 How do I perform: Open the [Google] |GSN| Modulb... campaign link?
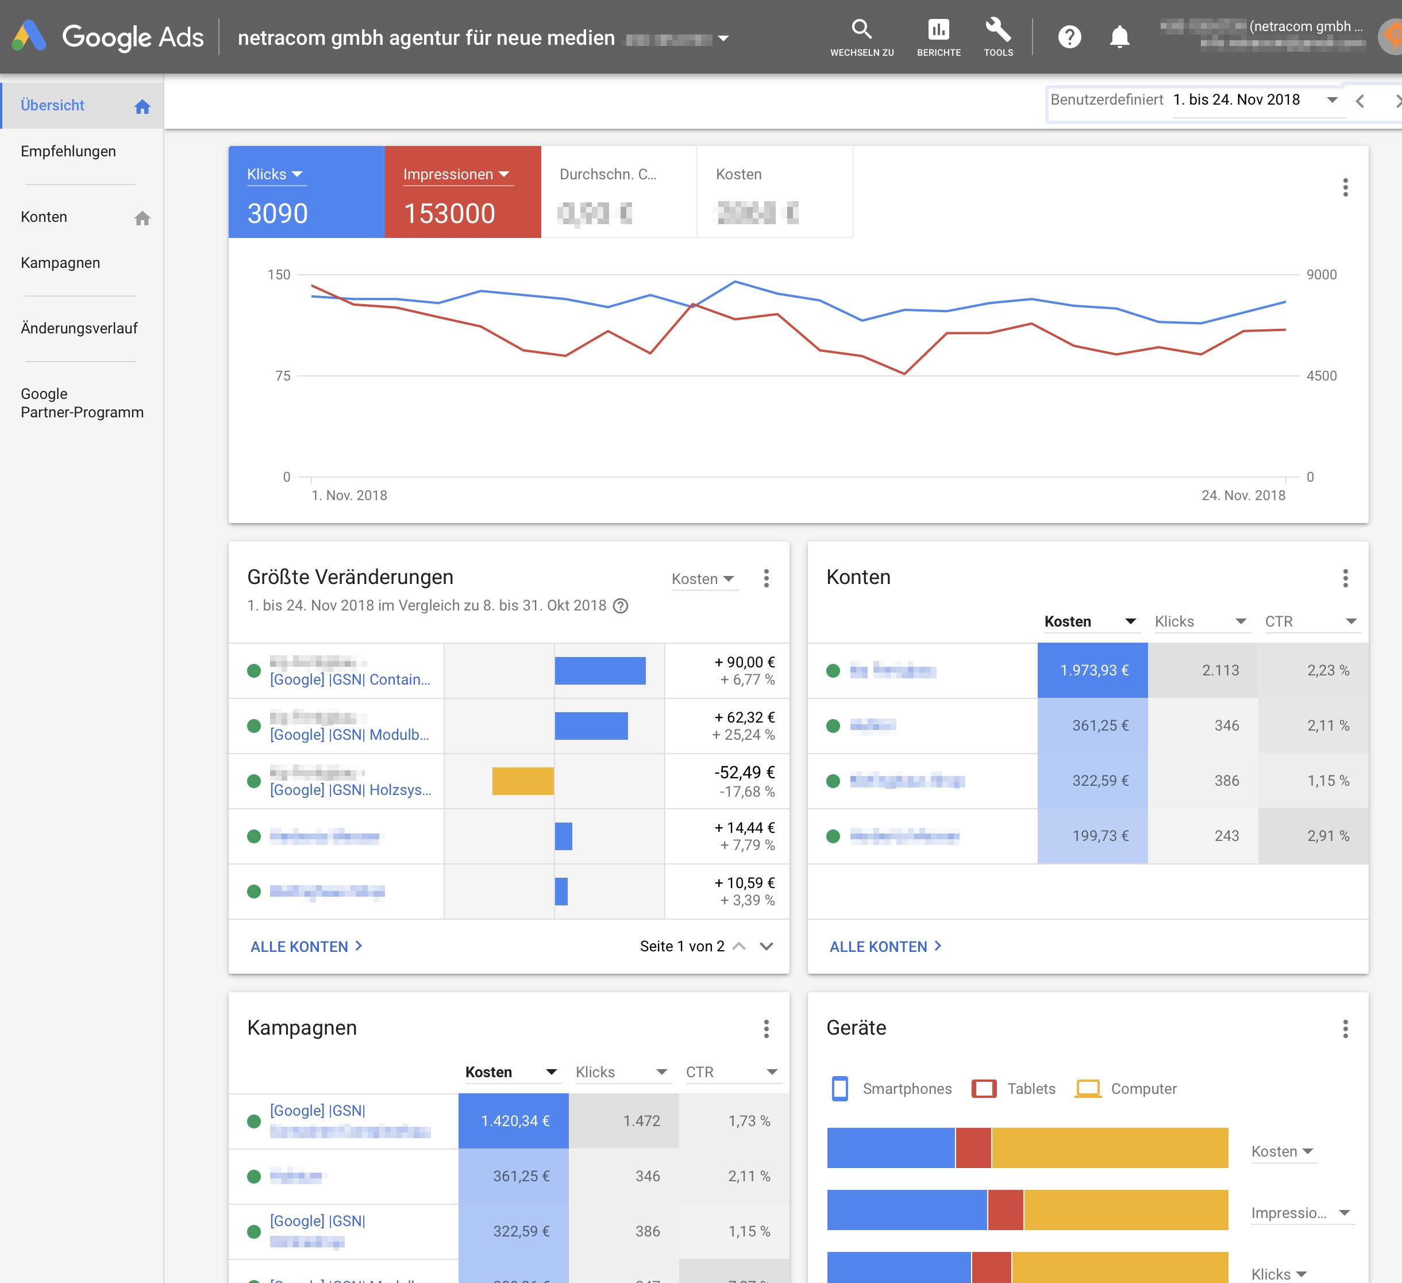tap(350, 735)
